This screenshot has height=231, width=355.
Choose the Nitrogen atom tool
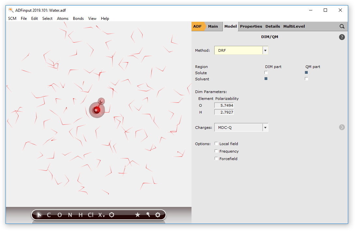70,215
